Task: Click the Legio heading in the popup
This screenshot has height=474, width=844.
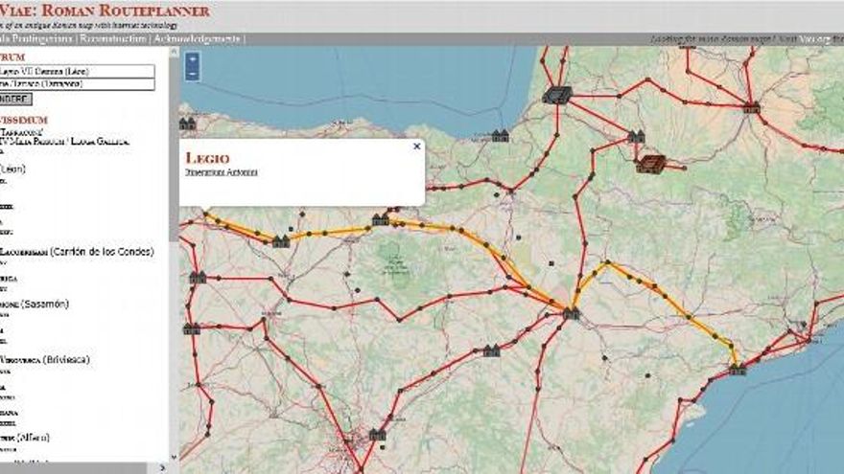Action: [x=208, y=158]
